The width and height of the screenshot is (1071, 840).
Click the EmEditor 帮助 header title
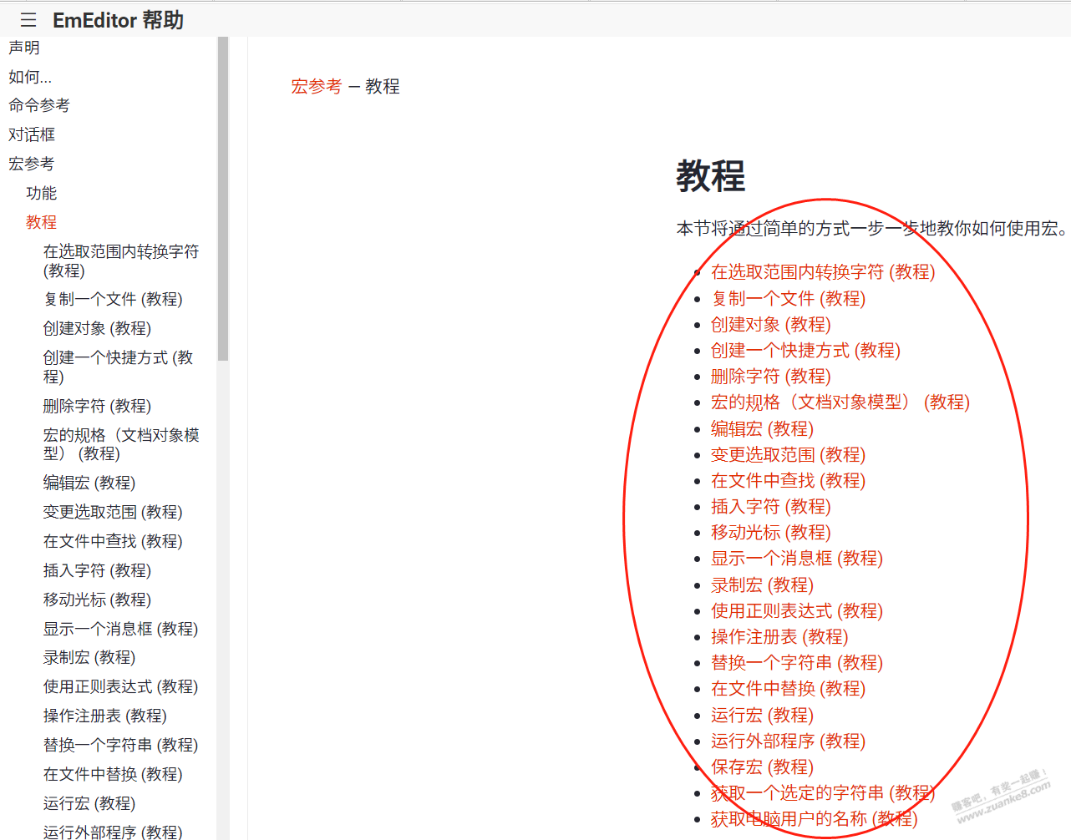pyautogui.click(x=118, y=20)
